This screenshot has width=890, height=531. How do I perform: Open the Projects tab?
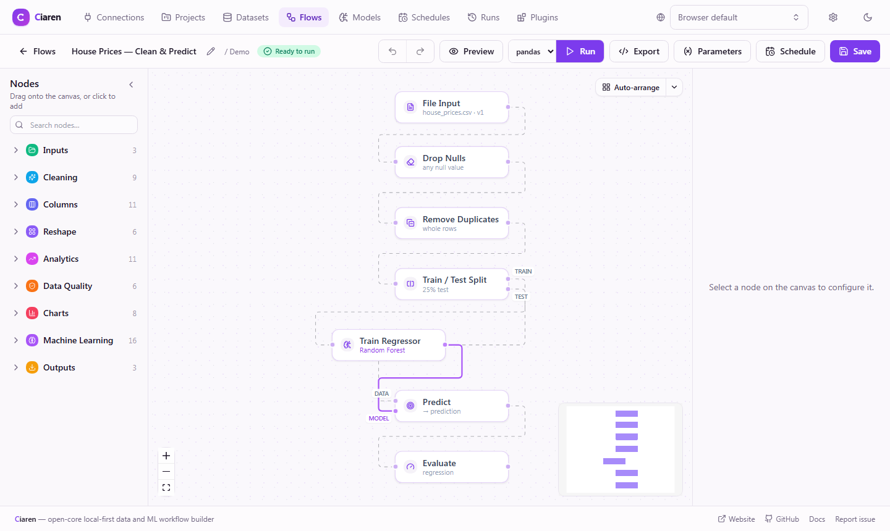184,17
